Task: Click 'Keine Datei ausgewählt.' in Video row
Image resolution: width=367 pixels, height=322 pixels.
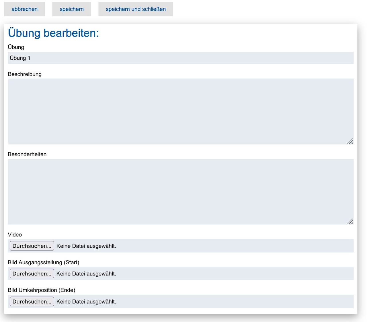Action: tap(86, 246)
